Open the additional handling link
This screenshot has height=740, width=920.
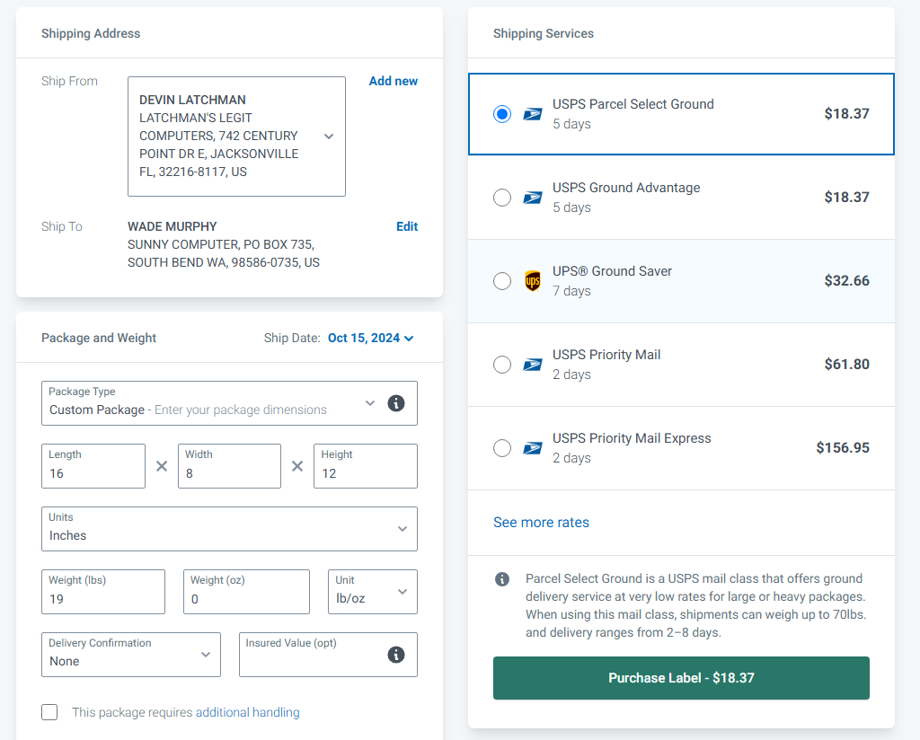click(248, 712)
